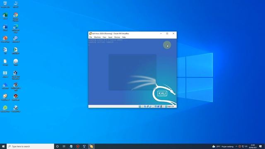Click the active VM window taskbar icon
Screen dimensions: 265x149
(x=91, y=146)
